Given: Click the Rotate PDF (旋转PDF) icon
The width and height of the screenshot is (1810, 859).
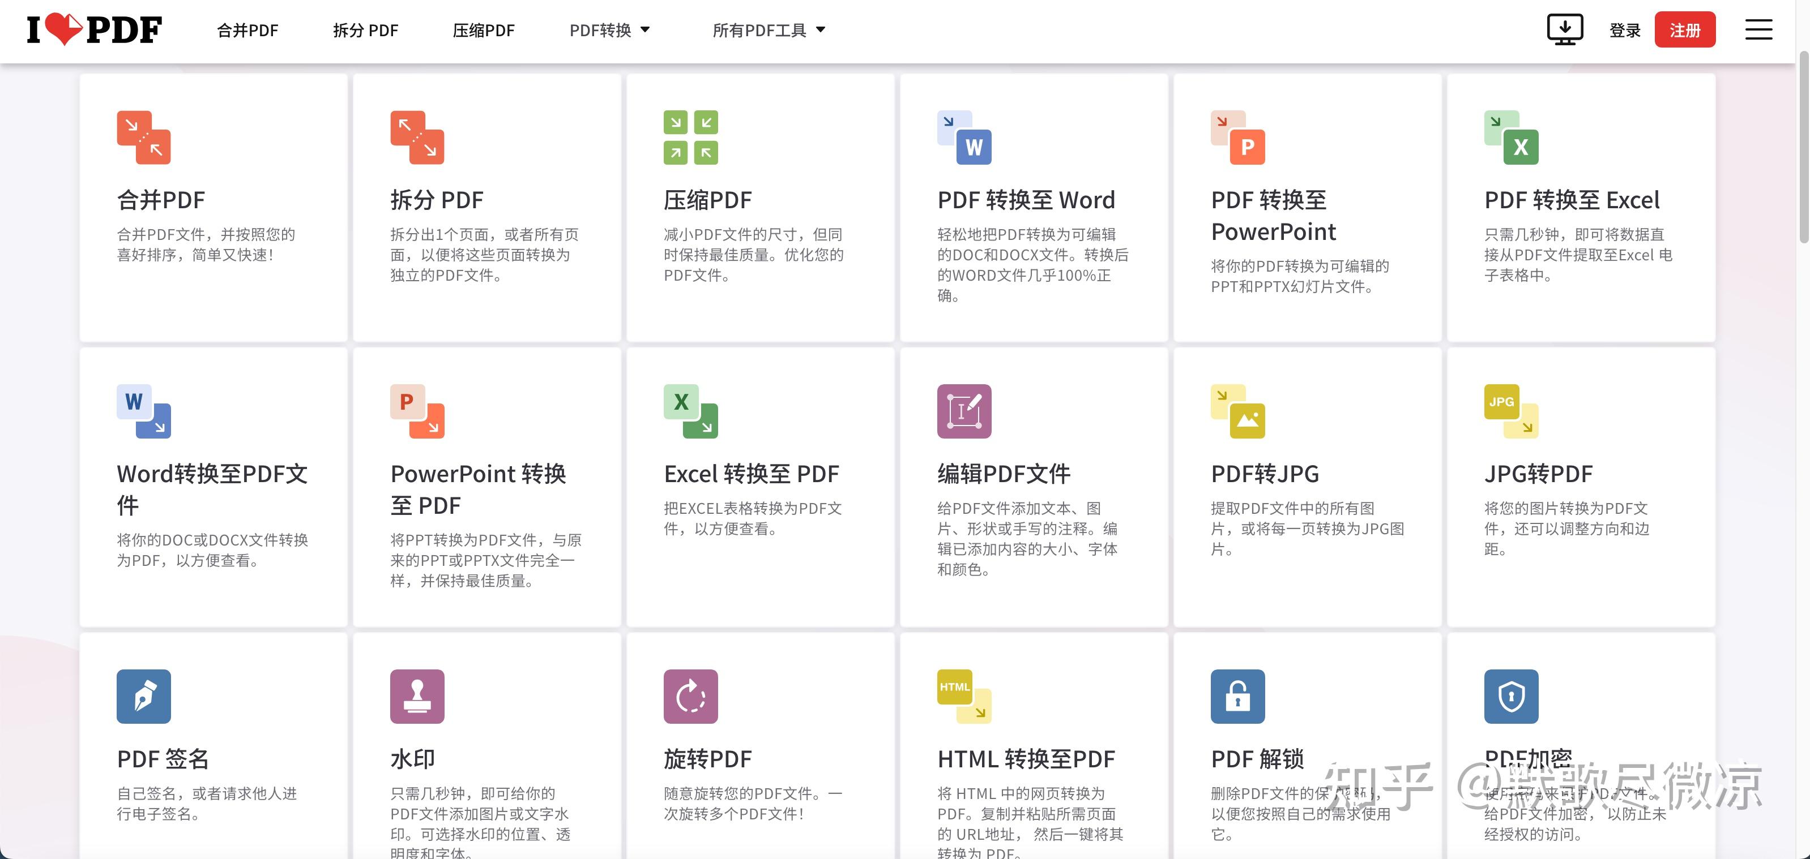Looking at the screenshot, I should (690, 696).
